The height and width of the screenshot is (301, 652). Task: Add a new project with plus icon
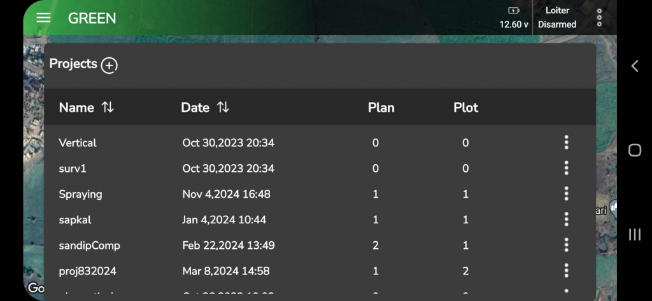110,65
